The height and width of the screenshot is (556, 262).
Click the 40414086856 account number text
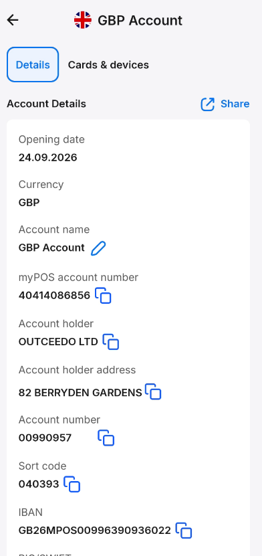click(55, 295)
